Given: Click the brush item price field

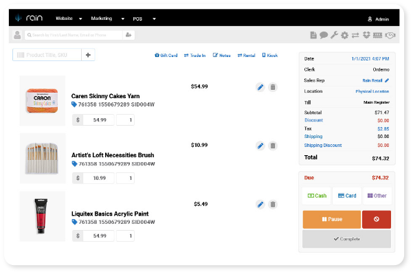Looking at the screenshot, I should 99,178.
